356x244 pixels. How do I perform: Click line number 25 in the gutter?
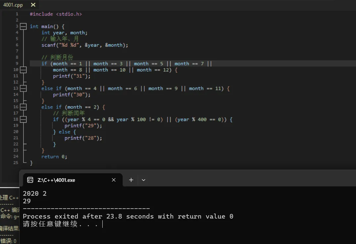tap(16, 163)
